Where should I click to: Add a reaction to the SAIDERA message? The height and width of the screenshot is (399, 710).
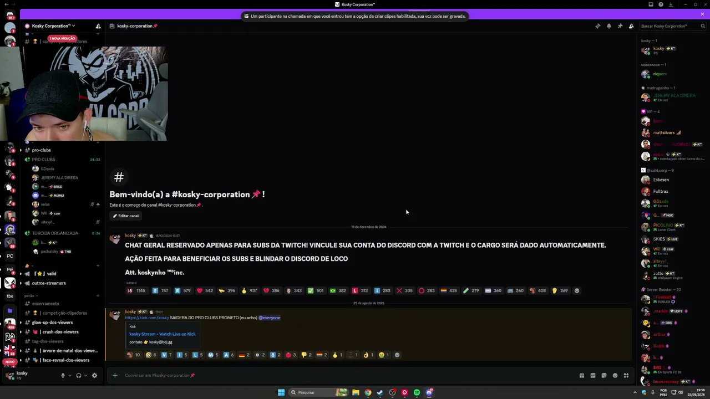[x=397, y=355]
